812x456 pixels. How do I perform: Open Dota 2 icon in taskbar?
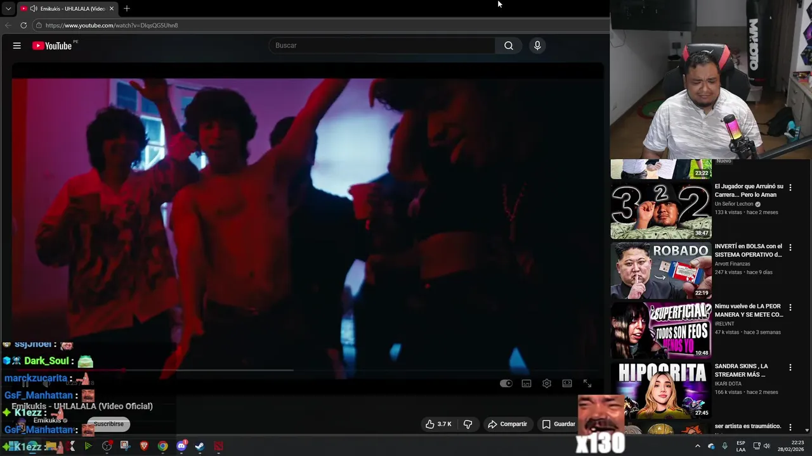coord(218,446)
